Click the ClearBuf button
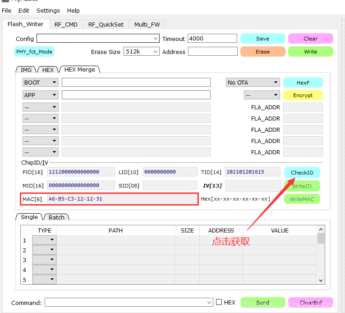 click(x=310, y=303)
